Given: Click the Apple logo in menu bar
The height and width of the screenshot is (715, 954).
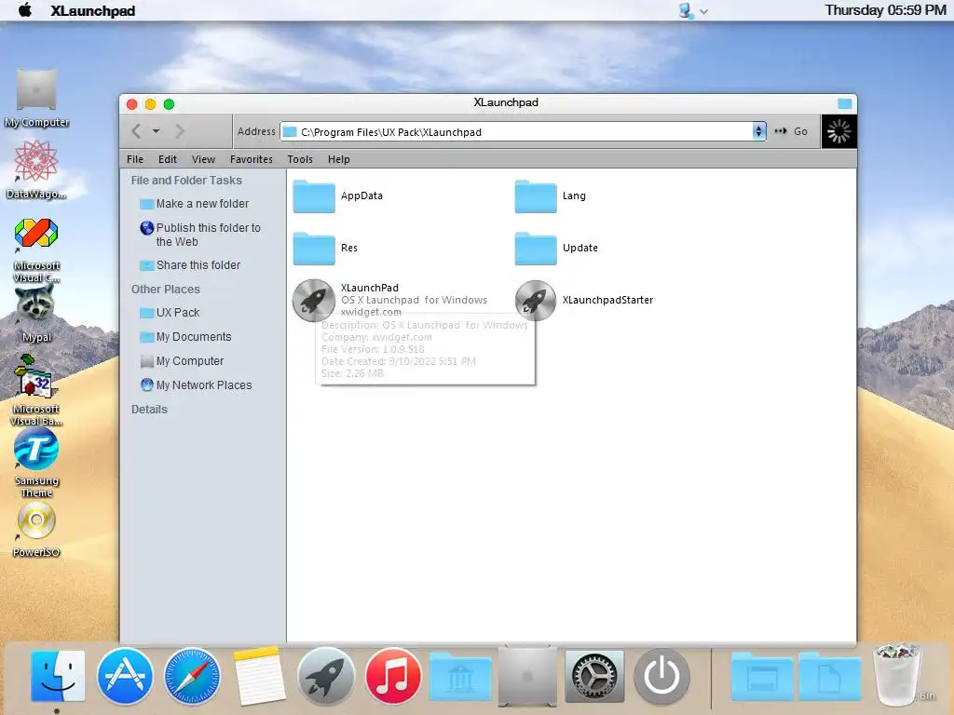Looking at the screenshot, I should (x=25, y=10).
